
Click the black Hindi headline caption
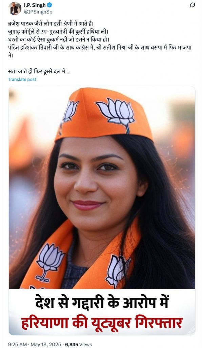(102, 303)
